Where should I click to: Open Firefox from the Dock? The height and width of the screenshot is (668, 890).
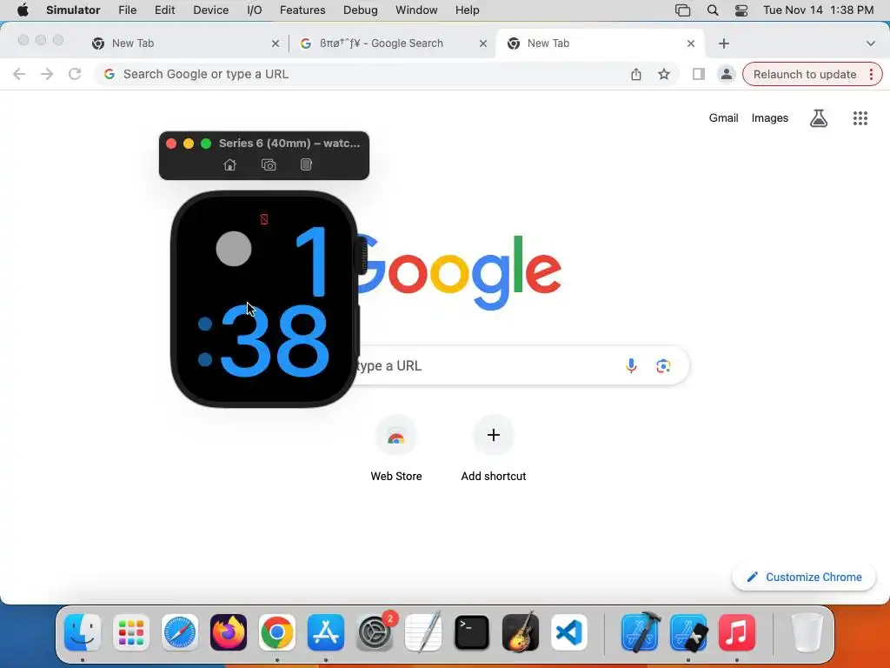[229, 632]
